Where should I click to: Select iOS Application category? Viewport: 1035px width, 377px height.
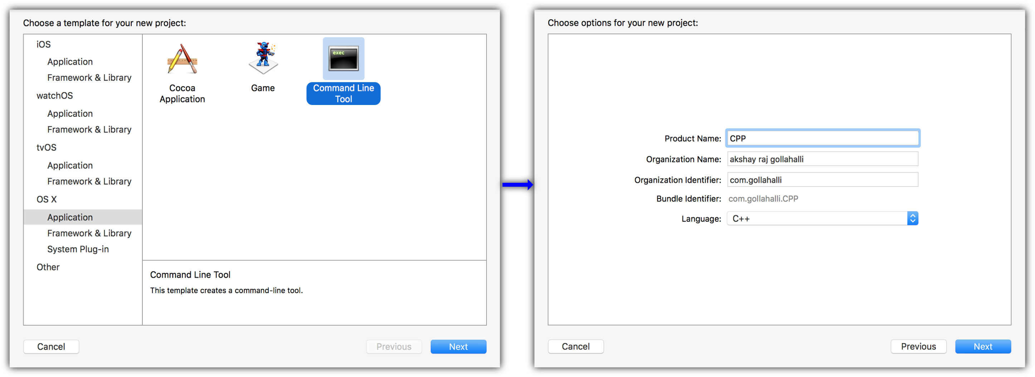[70, 62]
